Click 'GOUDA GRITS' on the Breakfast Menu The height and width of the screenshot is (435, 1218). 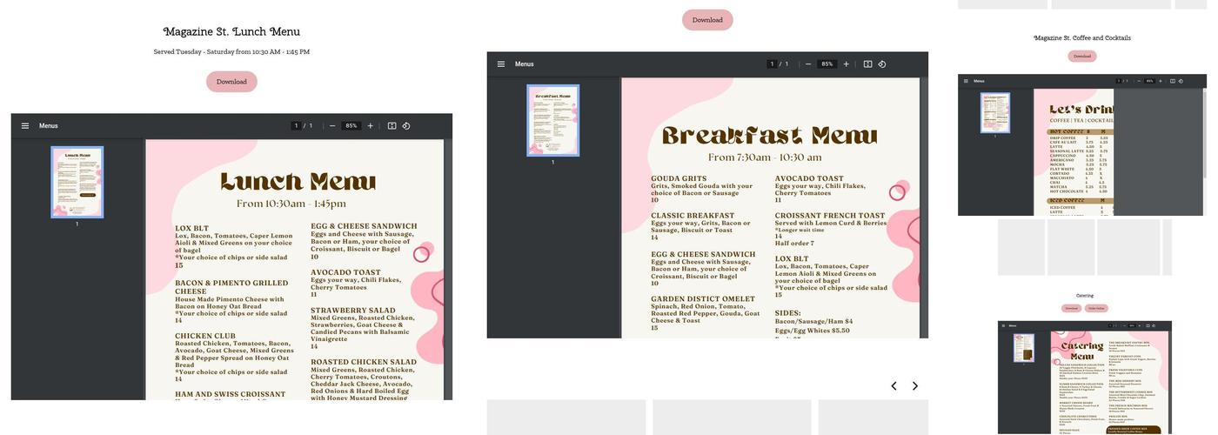point(679,178)
